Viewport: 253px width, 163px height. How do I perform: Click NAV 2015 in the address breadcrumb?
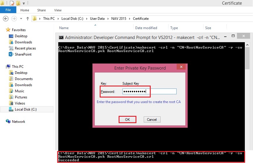click(119, 19)
